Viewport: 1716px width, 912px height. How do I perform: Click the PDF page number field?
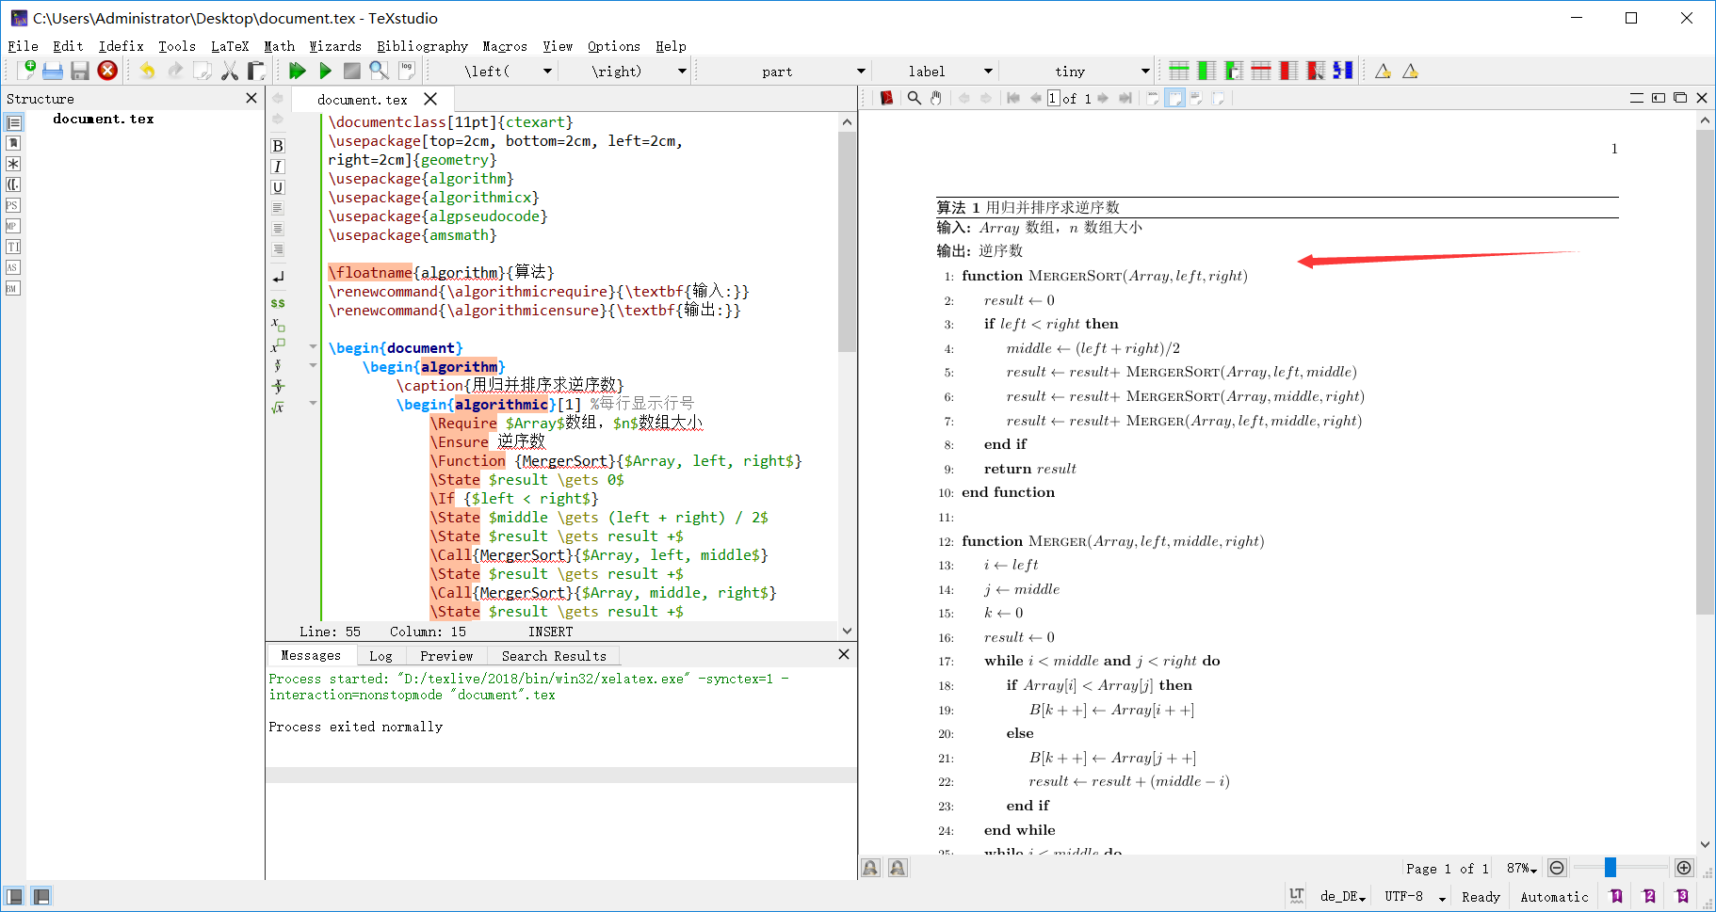click(x=1053, y=98)
